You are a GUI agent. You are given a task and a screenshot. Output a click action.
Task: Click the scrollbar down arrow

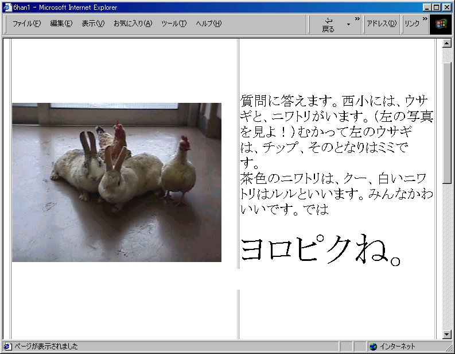(x=447, y=334)
